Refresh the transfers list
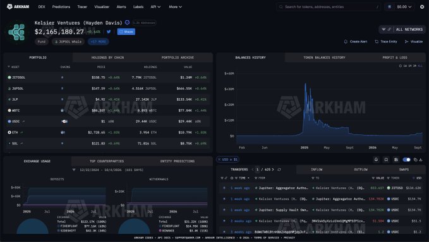Image resolution: width=429 pixels, height=242 pixels. pyautogui.click(x=279, y=170)
